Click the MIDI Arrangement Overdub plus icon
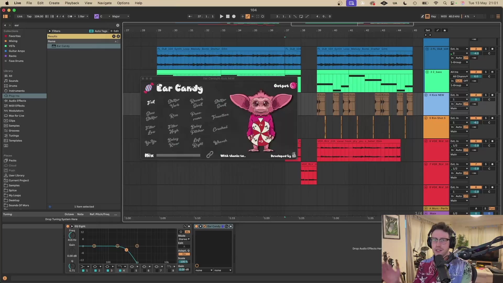 (x=243, y=16)
